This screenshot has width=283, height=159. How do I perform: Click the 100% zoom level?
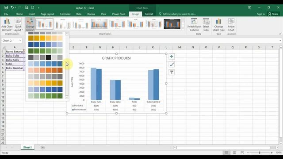pyautogui.click(x=279, y=153)
